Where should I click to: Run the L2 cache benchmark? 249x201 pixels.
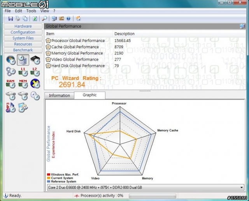coord(35,72)
